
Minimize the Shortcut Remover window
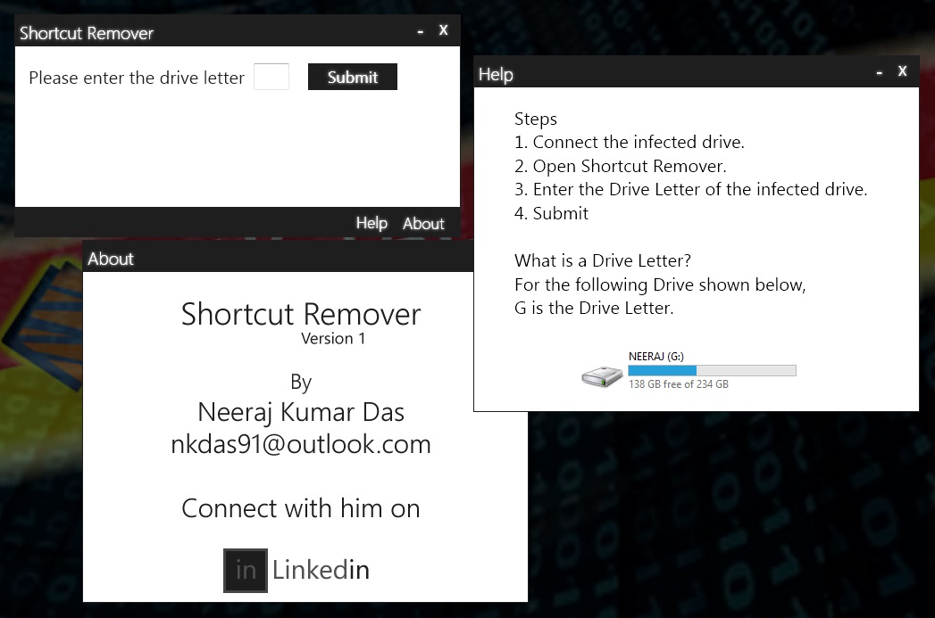(x=421, y=31)
